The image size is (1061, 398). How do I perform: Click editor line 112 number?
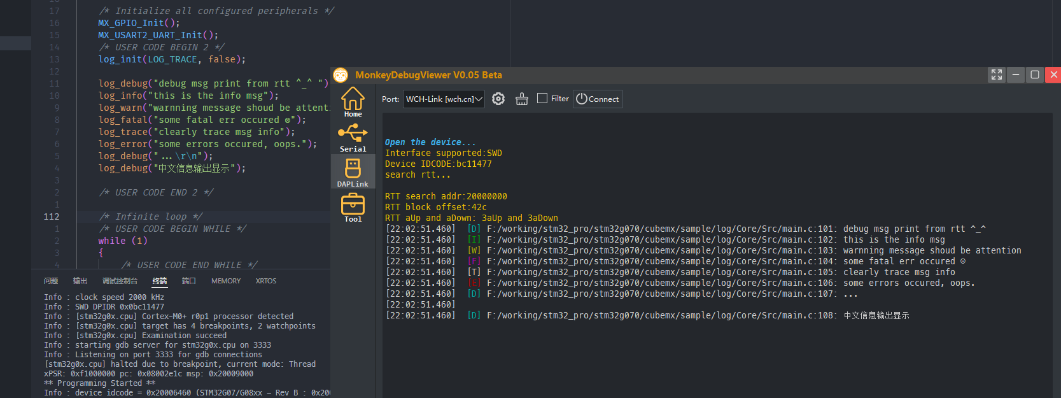(x=52, y=217)
